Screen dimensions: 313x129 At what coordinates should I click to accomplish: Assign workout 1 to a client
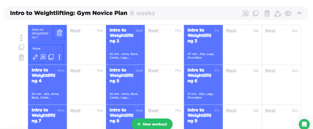[x=43, y=57]
